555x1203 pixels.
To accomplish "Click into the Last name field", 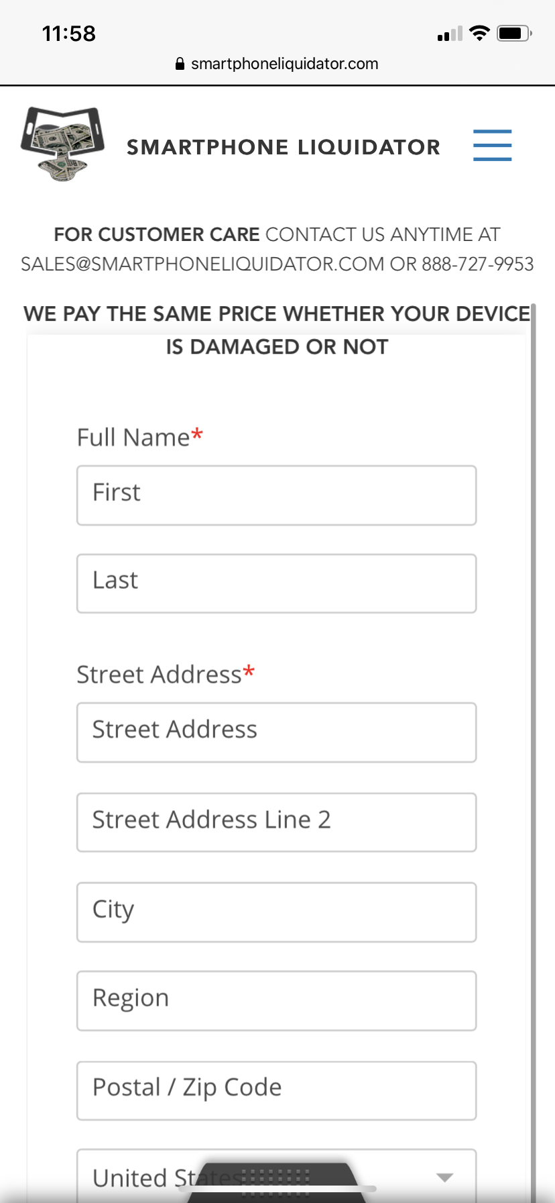I will coord(276,583).
